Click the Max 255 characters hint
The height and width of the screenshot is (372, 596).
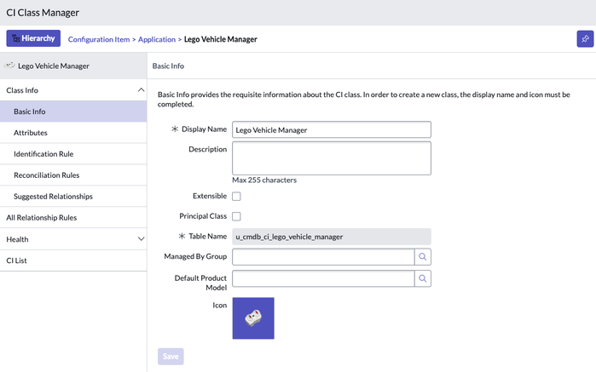[x=264, y=180]
